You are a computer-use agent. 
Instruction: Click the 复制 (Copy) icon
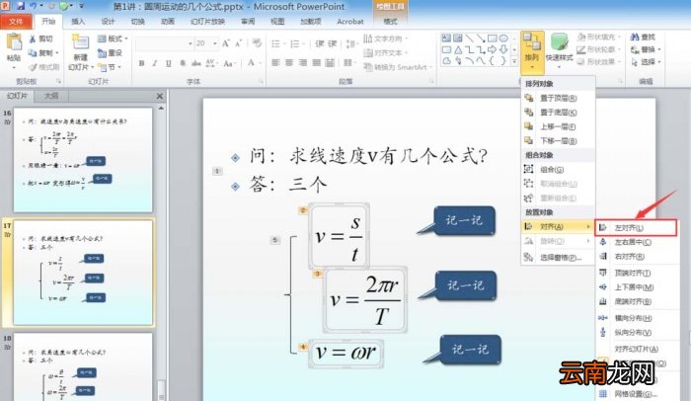[x=33, y=53]
